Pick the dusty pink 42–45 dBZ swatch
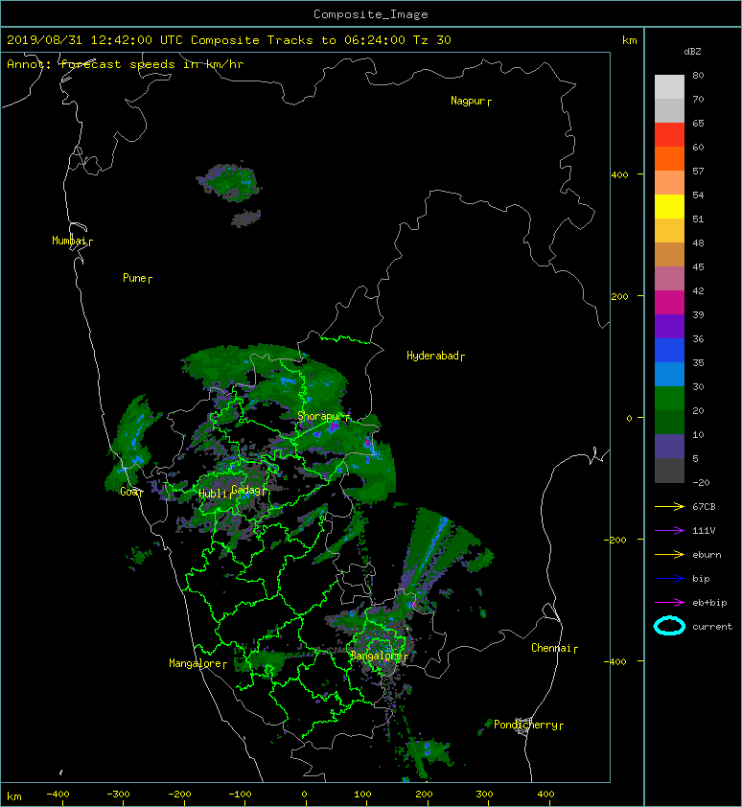 tap(669, 279)
